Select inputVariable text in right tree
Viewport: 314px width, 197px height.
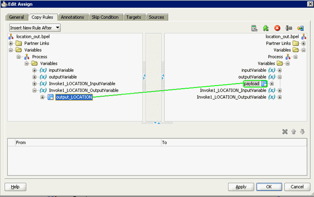coord(254,70)
